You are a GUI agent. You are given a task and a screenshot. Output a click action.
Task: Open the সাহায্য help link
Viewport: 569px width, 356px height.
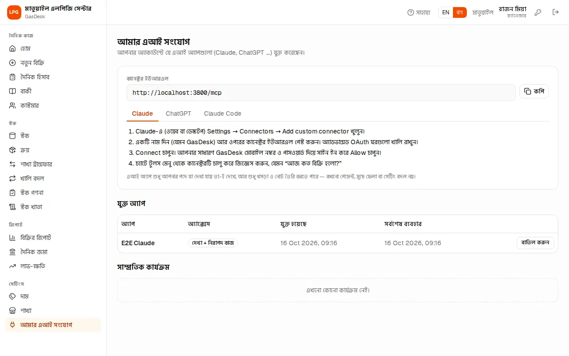[x=419, y=12]
